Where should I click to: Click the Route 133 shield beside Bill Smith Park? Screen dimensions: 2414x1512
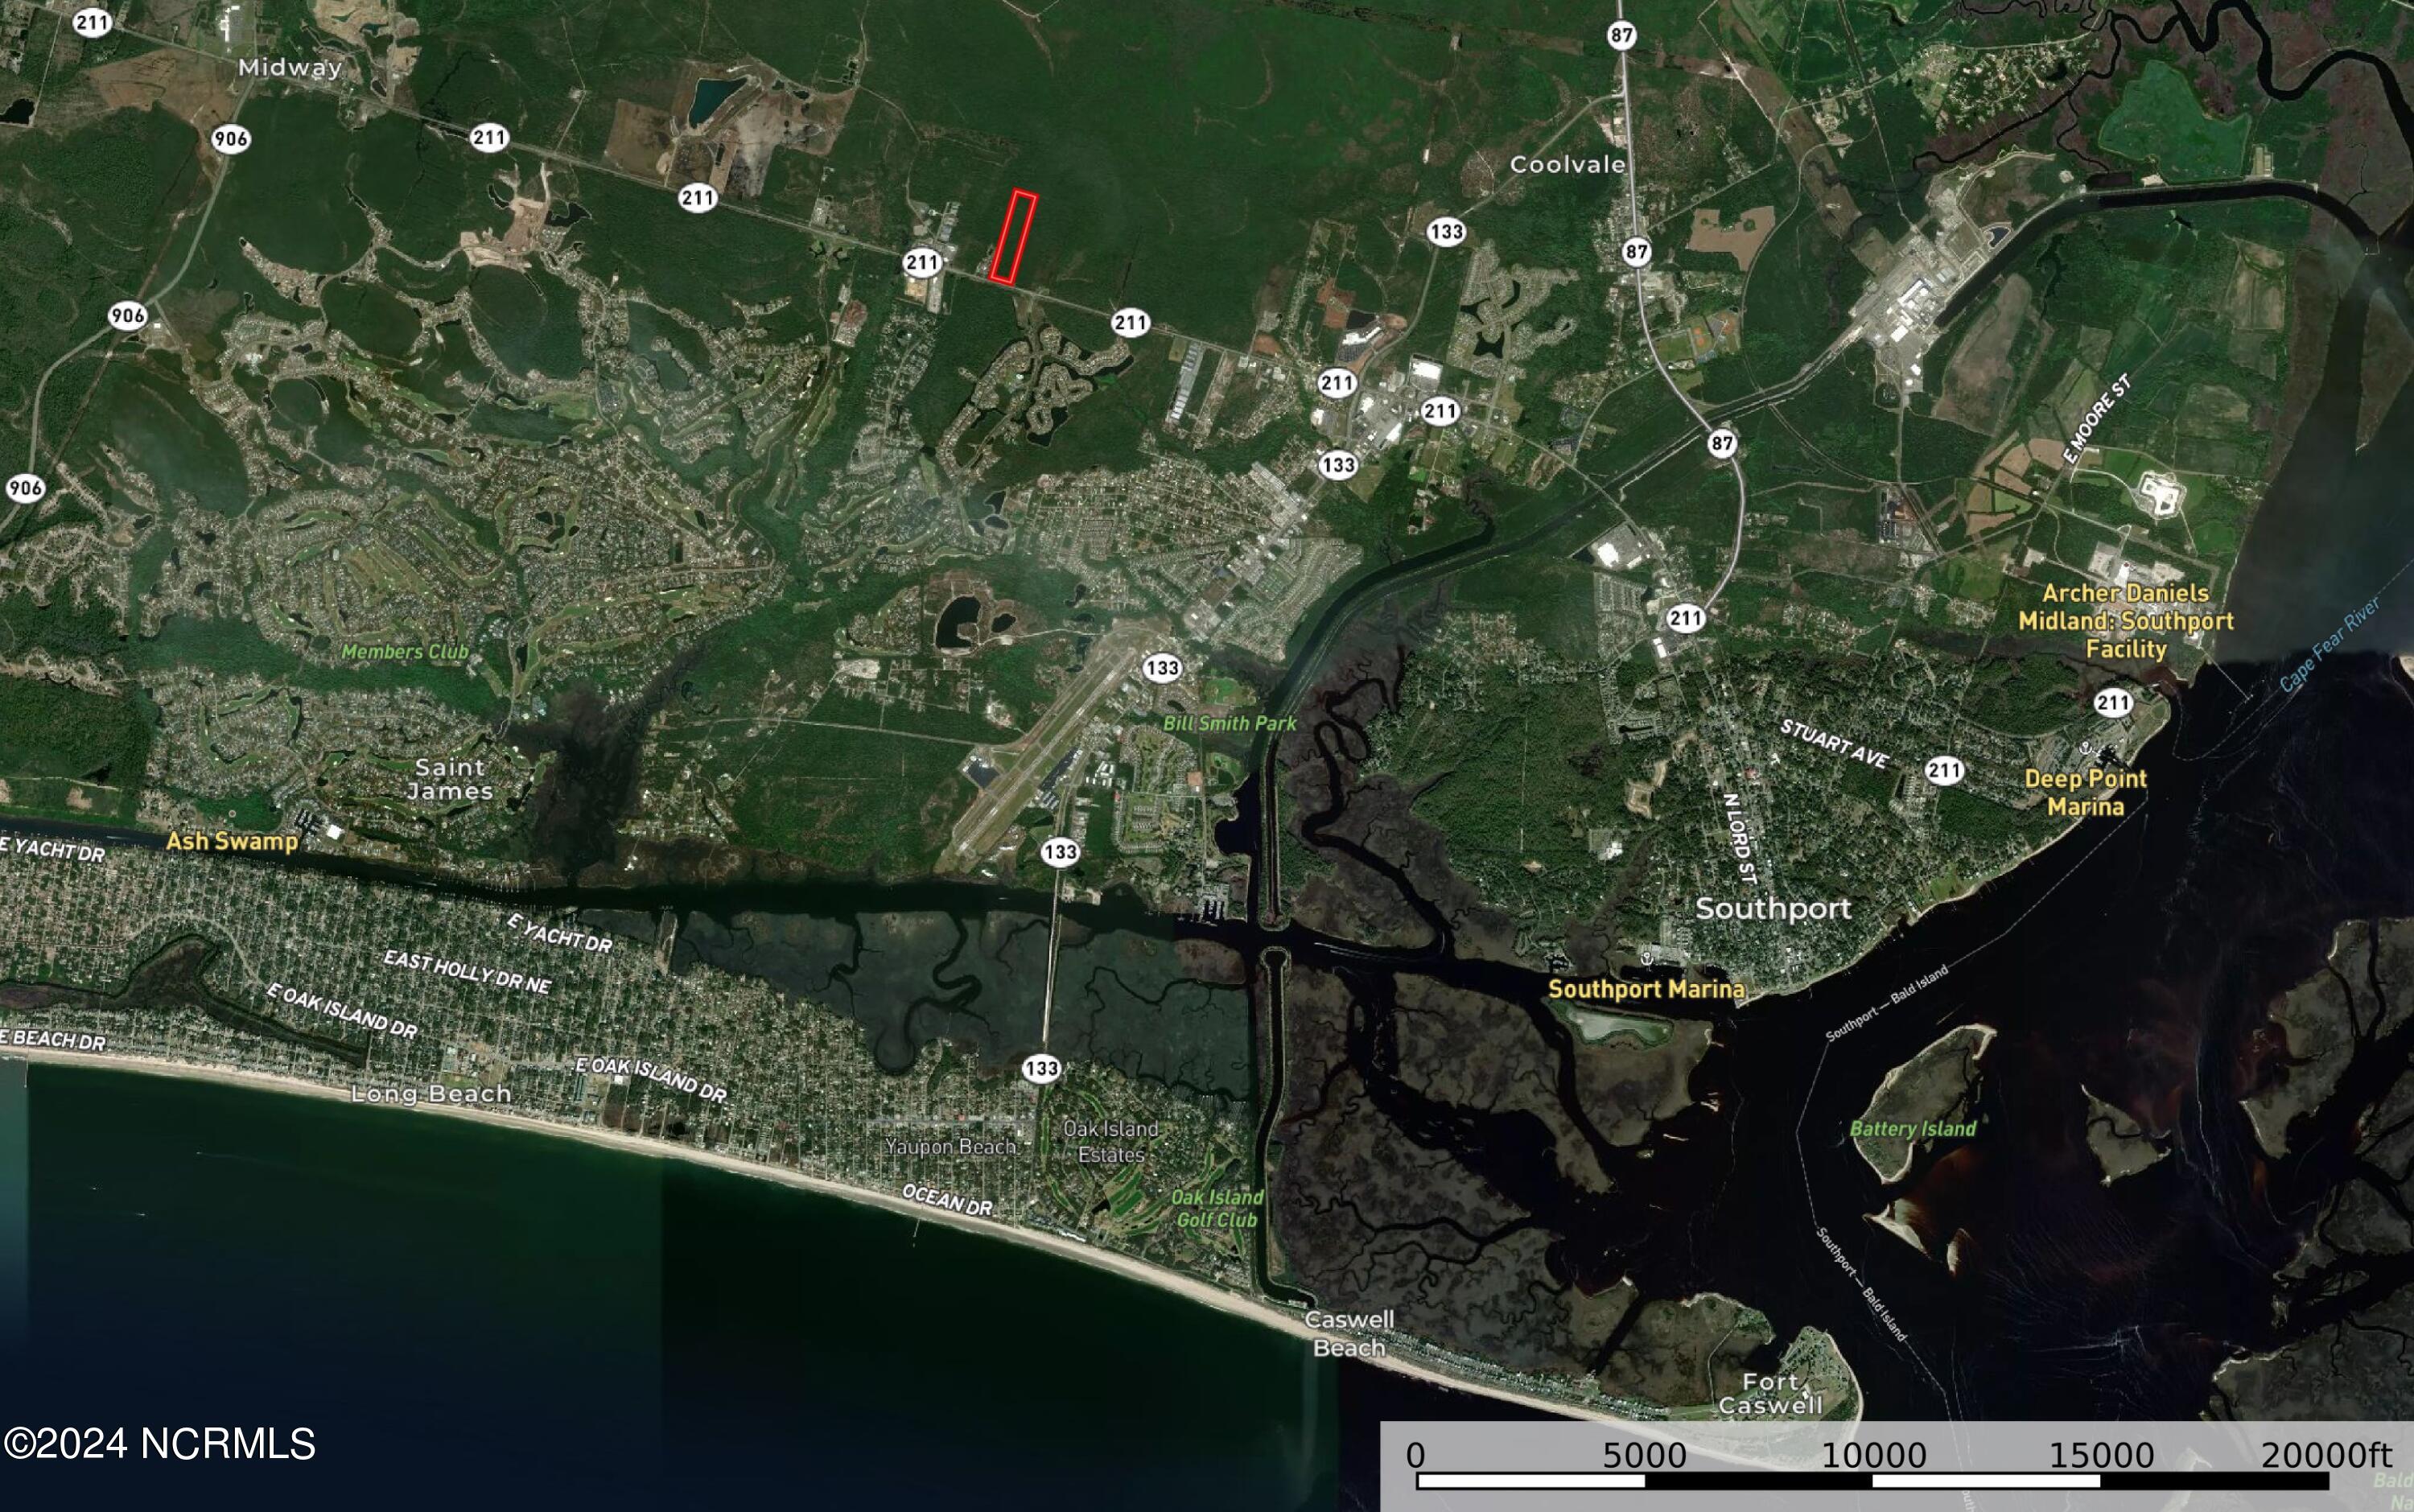[x=1162, y=668]
